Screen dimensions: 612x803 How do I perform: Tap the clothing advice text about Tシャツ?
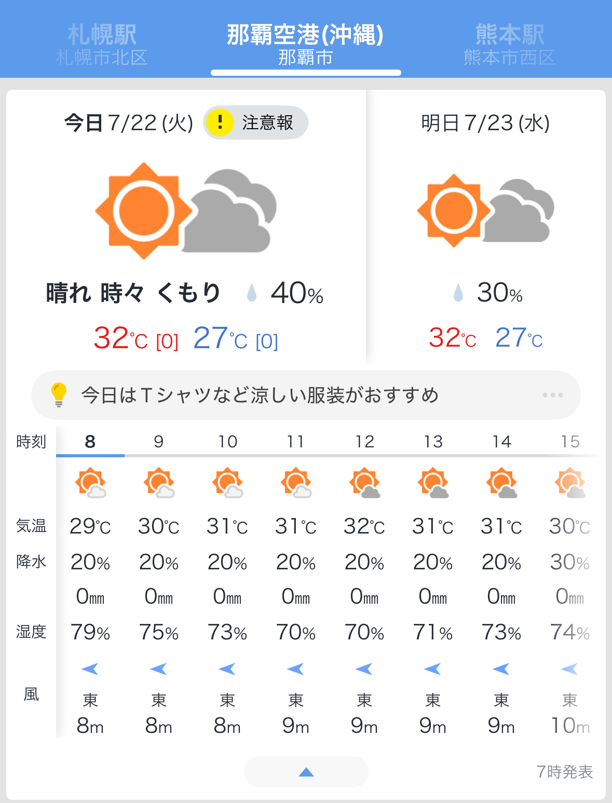260,395
